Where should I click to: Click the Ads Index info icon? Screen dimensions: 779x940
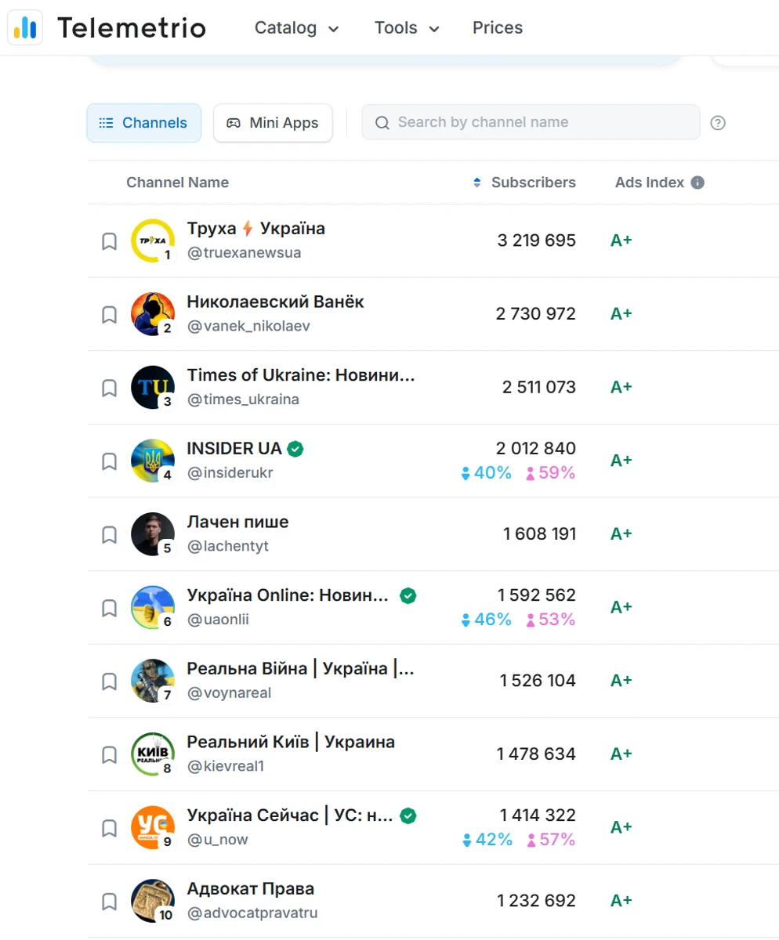[697, 183]
